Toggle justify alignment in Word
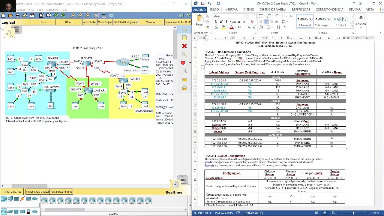Image resolution: width=384 pixels, height=216 pixels. [x=277, y=22]
